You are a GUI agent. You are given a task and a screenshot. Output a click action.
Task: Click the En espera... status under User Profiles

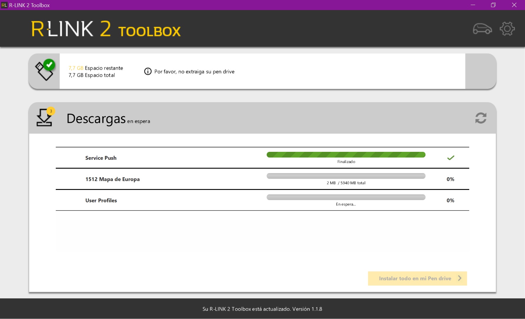pyautogui.click(x=346, y=204)
